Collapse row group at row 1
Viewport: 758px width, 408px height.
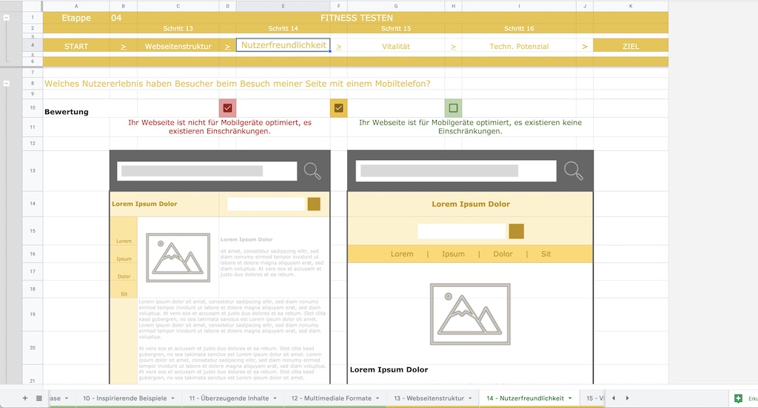tap(6, 18)
